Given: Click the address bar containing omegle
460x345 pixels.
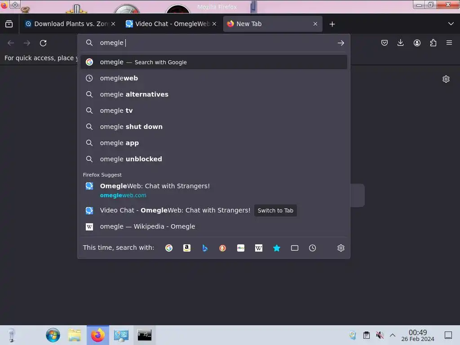Looking at the screenshot, I should tap(213, 43).
